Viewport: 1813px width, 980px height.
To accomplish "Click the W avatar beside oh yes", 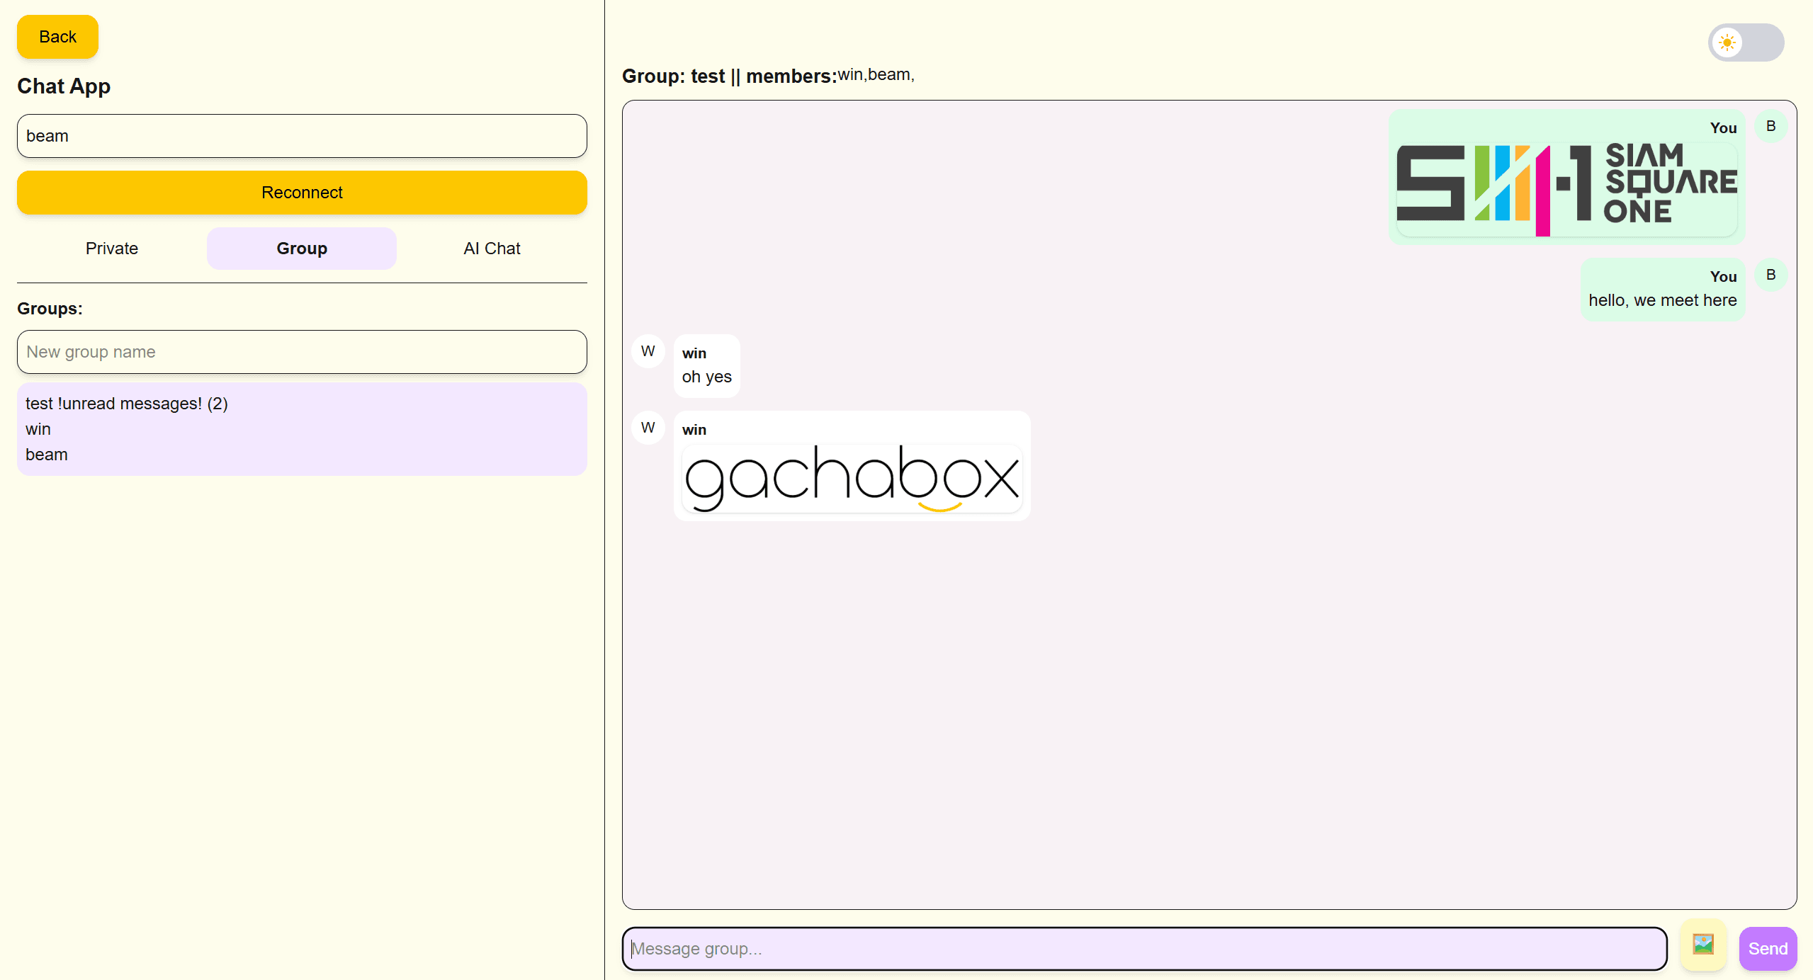I will 648,351.
